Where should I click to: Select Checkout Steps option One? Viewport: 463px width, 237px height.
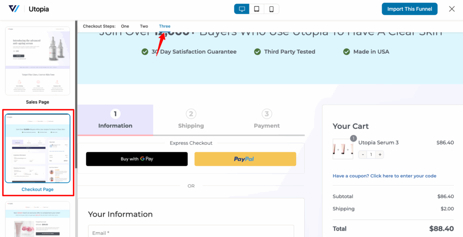coord(125,26)
